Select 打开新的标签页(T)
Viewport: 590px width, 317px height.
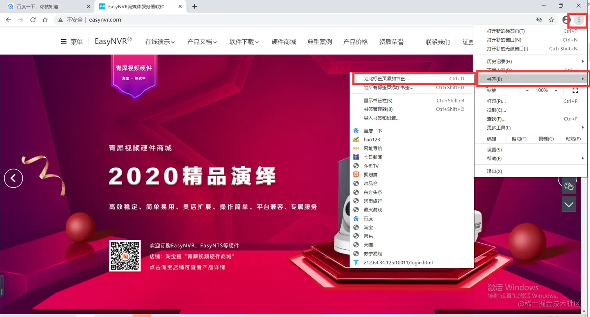(531, 31)
